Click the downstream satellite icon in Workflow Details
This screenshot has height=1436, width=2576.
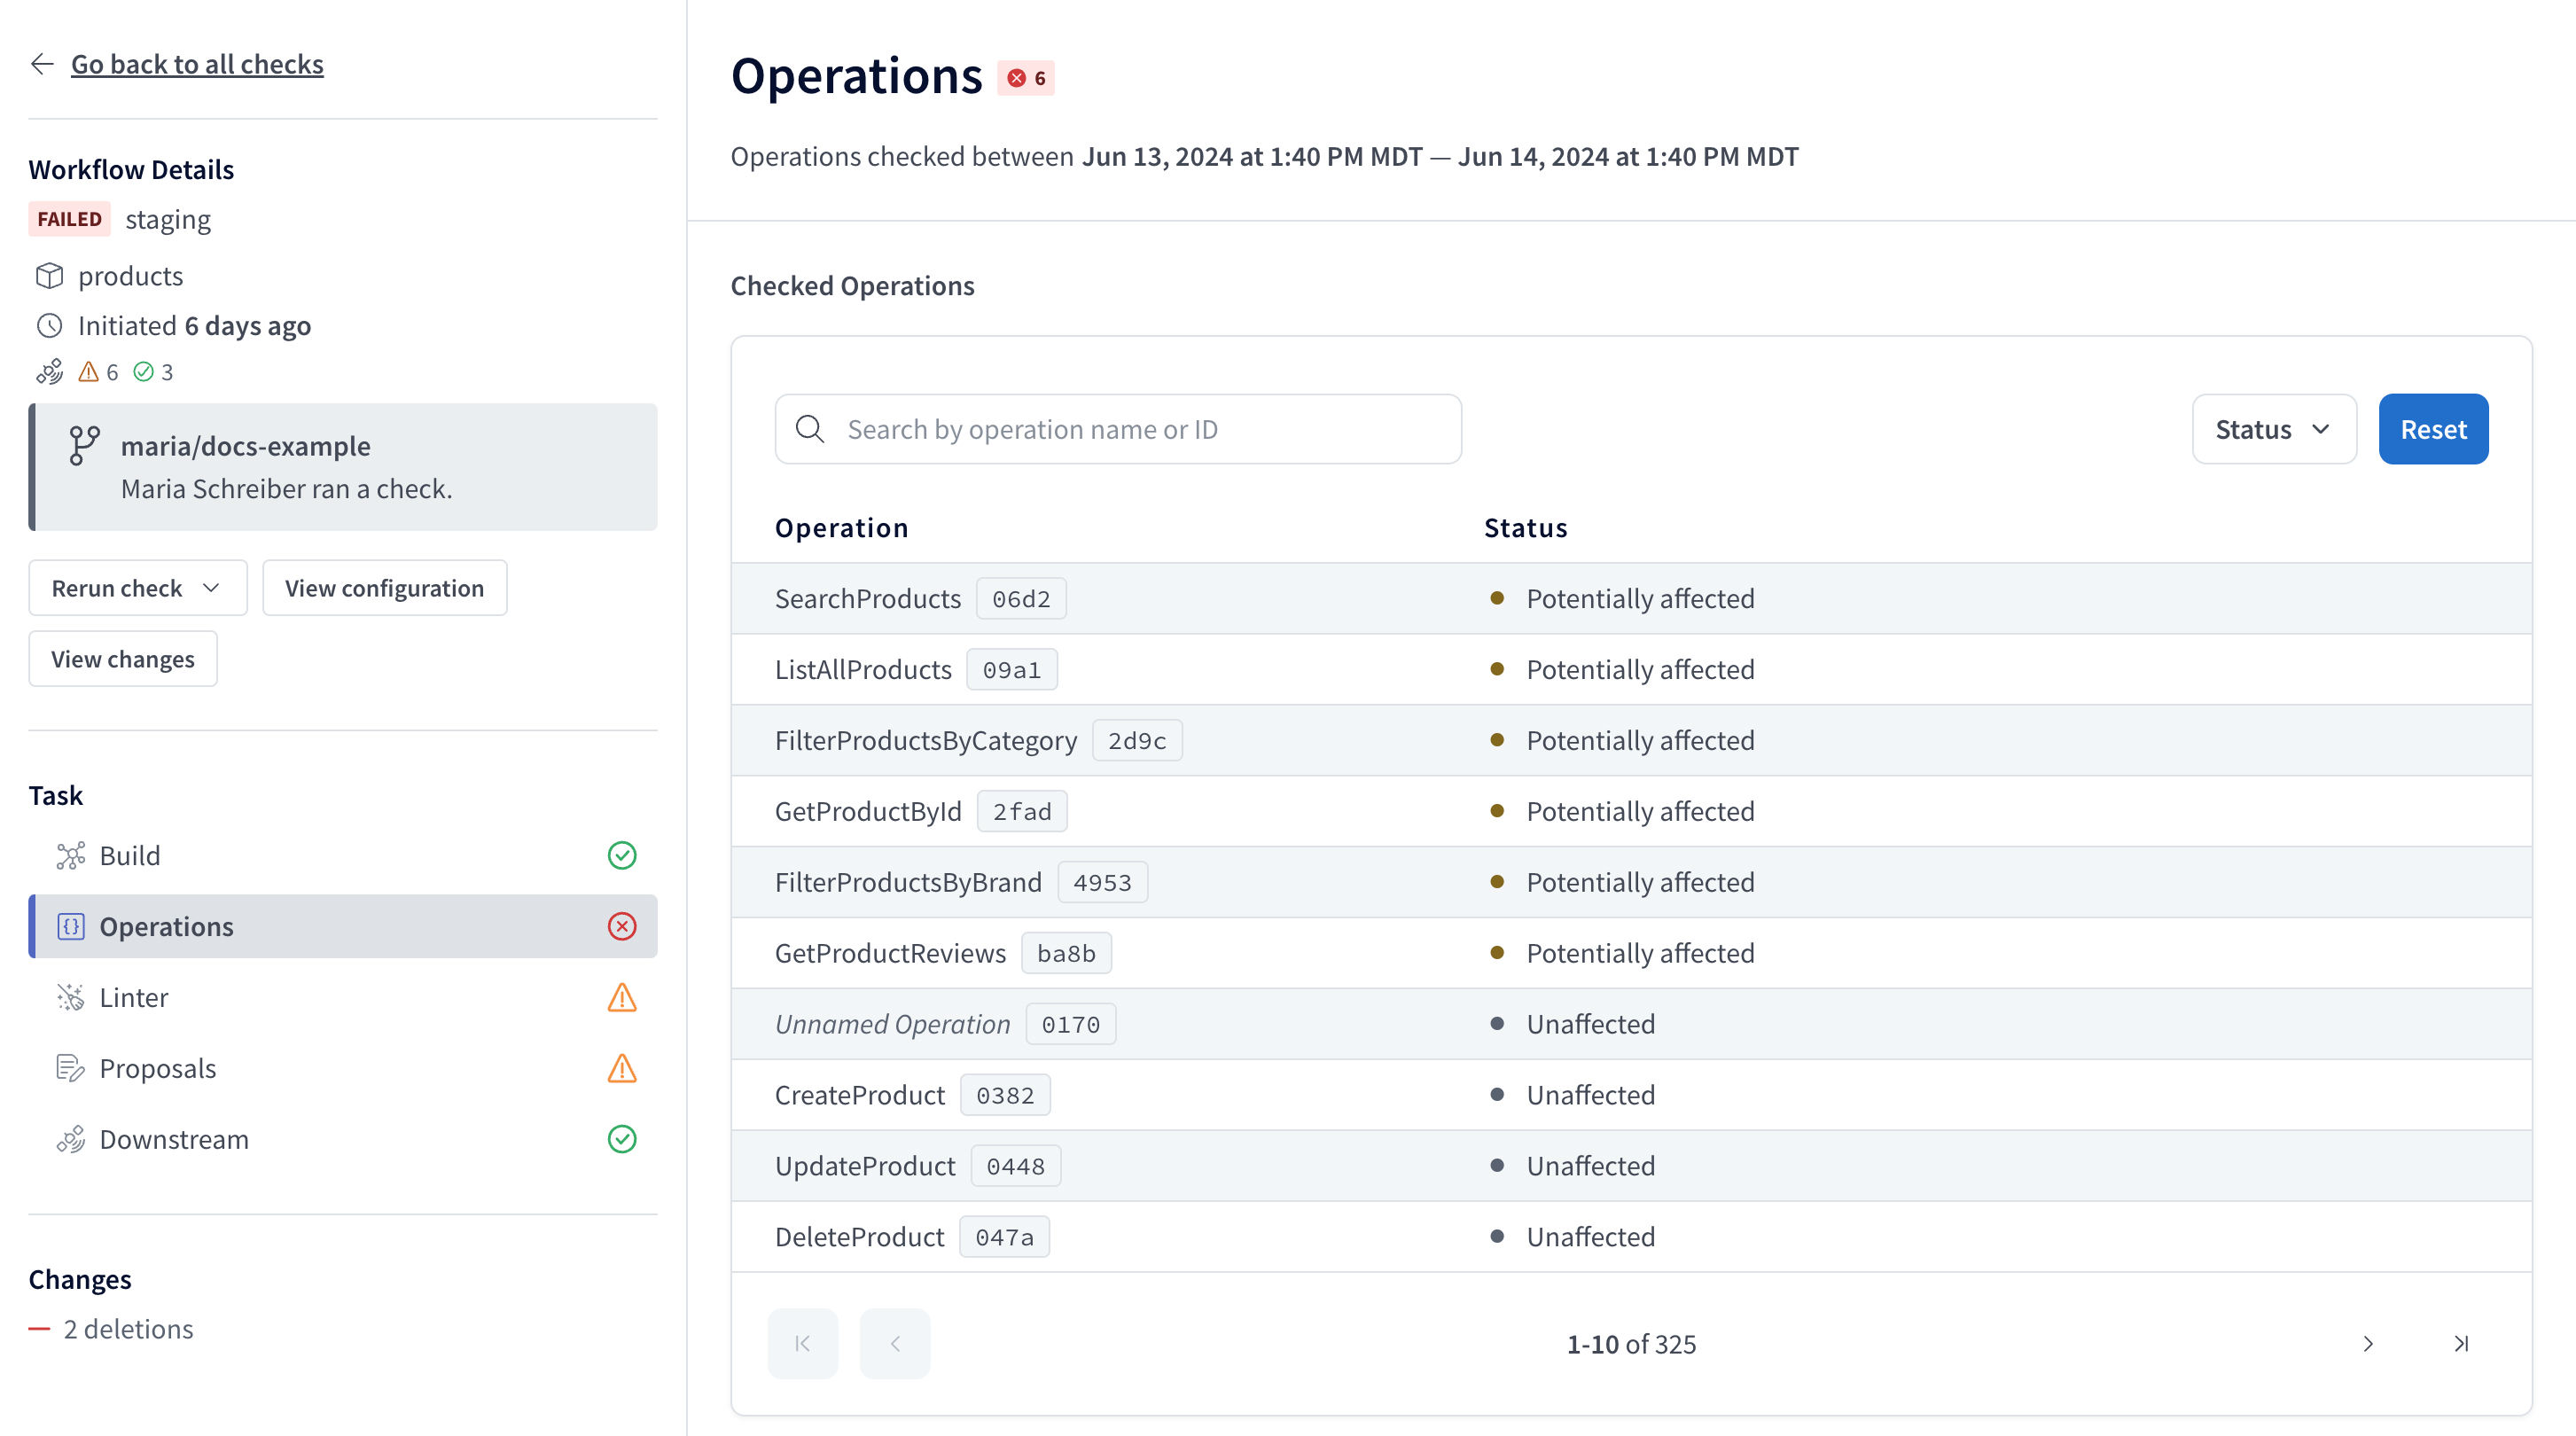[x=50, y=372]
